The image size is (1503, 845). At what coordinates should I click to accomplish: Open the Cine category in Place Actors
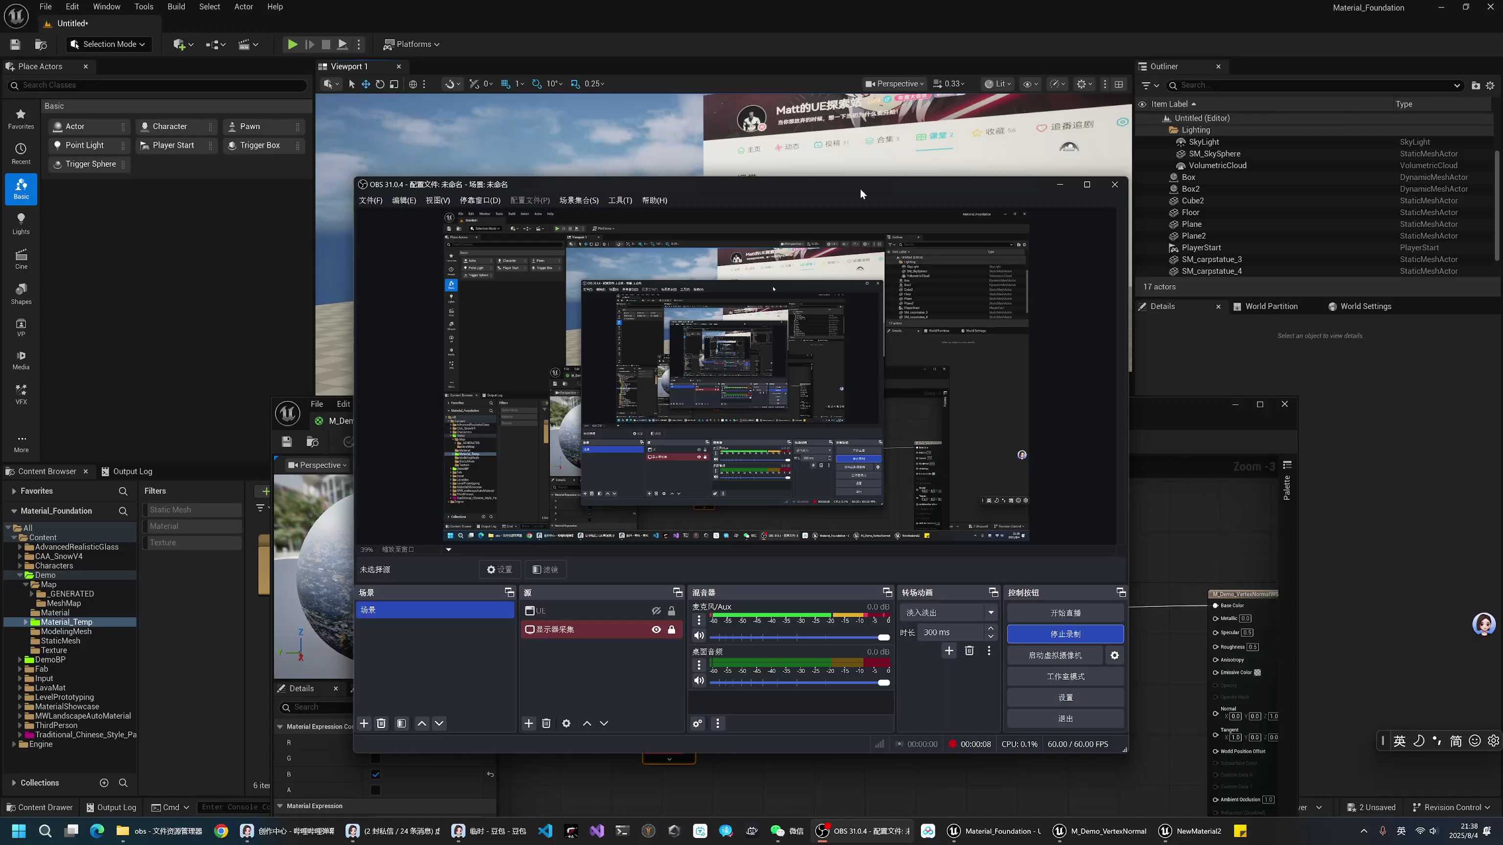point(21,259)
